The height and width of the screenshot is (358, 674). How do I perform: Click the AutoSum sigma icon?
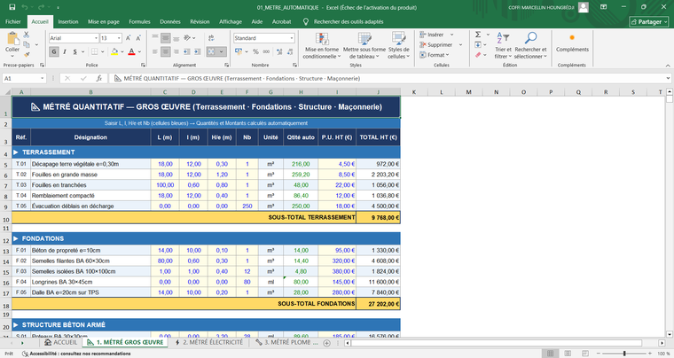click(x=478, y=35)
